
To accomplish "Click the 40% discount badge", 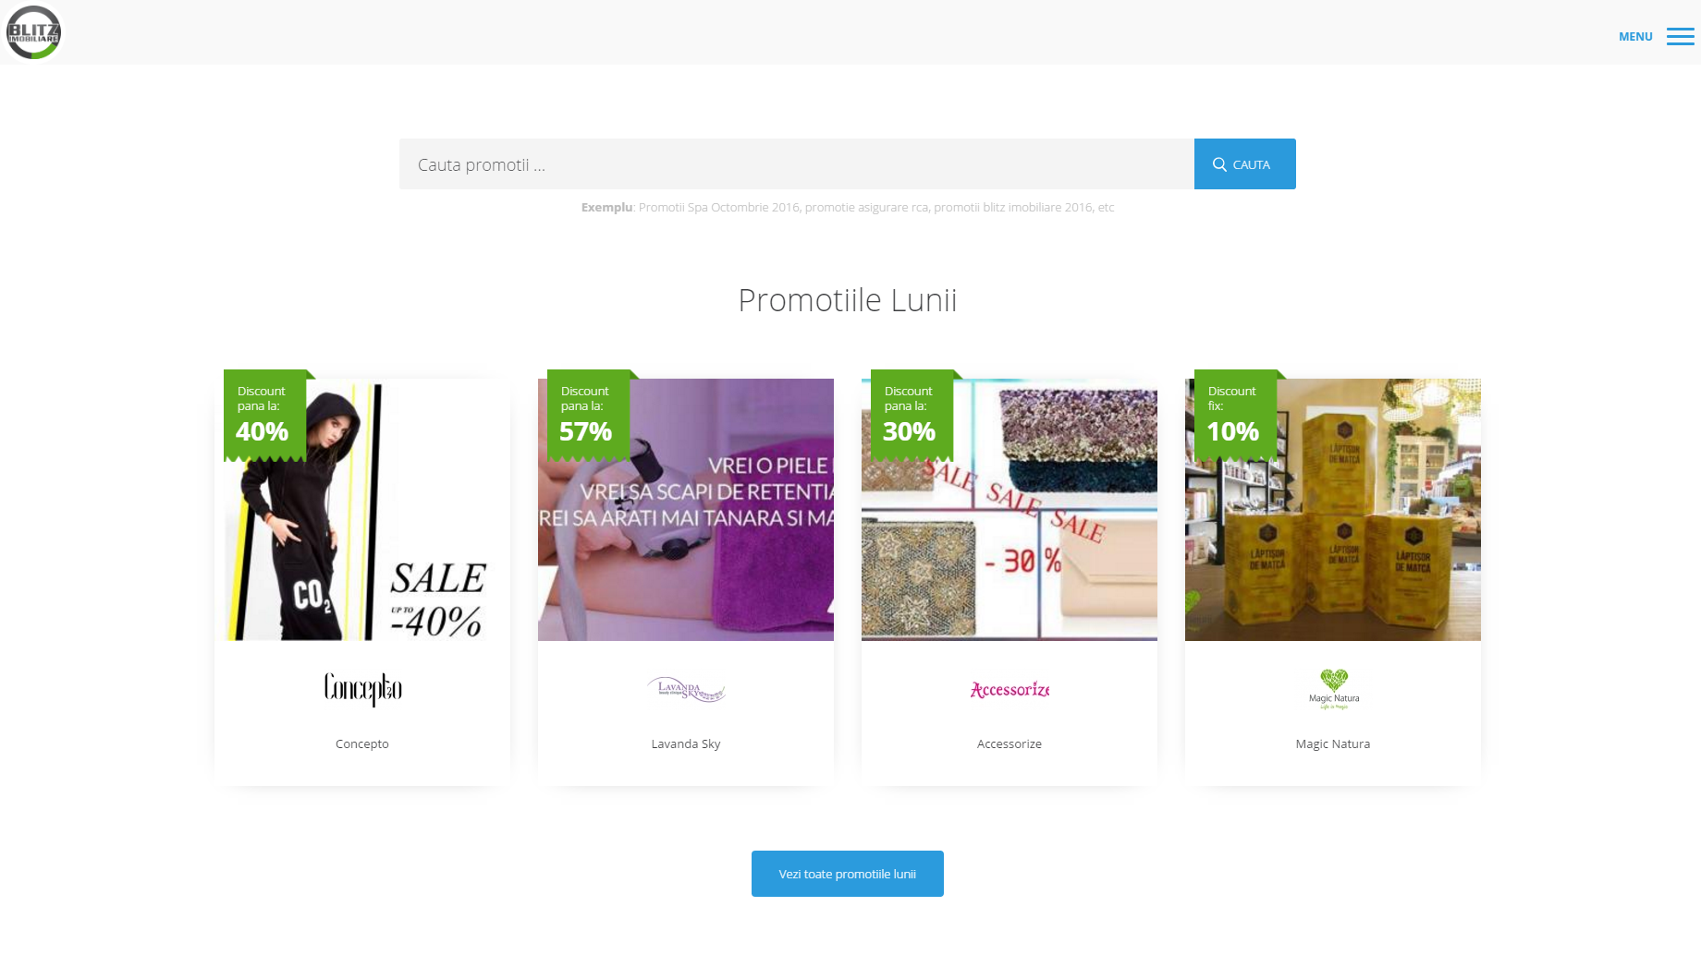I will tap(265, 415).
